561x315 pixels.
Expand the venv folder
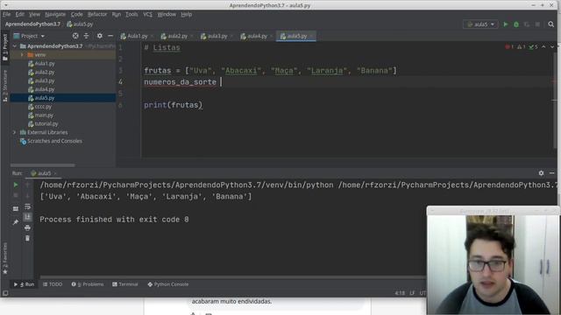tap(22, 54)
